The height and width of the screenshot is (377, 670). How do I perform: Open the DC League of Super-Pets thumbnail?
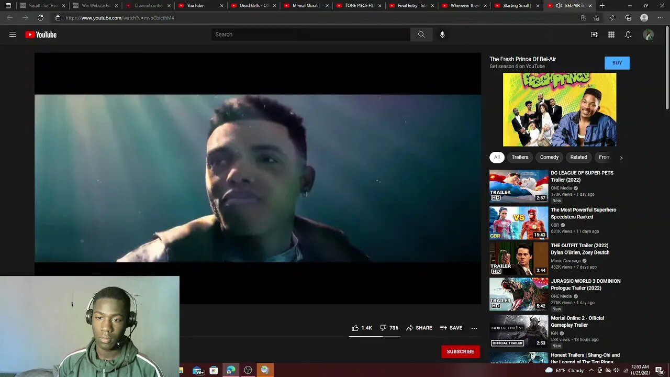click(x=519, y=186)
